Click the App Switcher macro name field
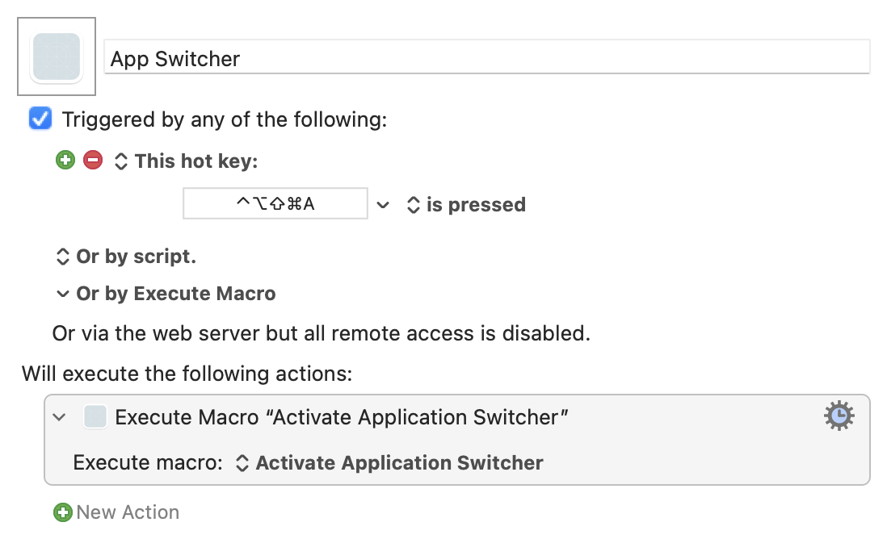The image size is (887, 539). click(x=487, y=57)
